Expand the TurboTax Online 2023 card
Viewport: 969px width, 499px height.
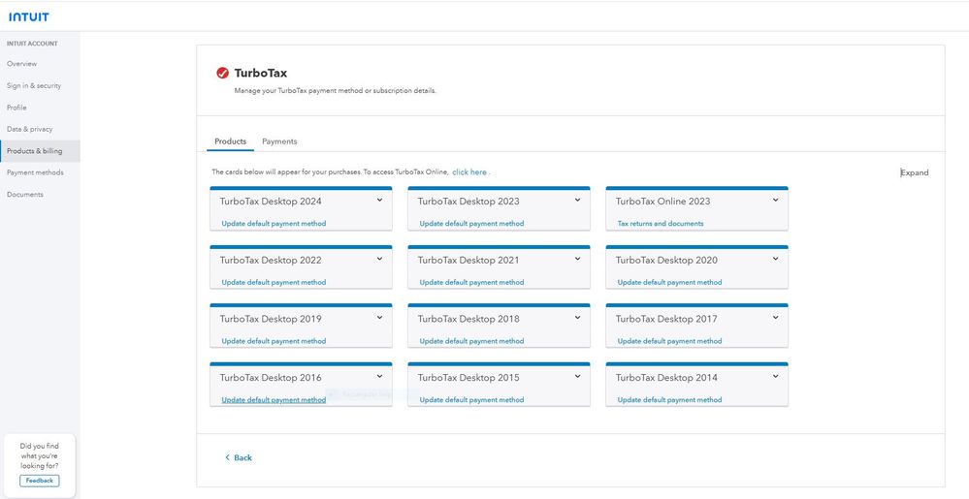[x=775, y=201]
